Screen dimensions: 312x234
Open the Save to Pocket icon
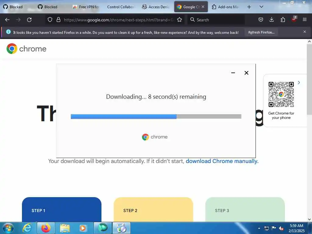[261, 19]
